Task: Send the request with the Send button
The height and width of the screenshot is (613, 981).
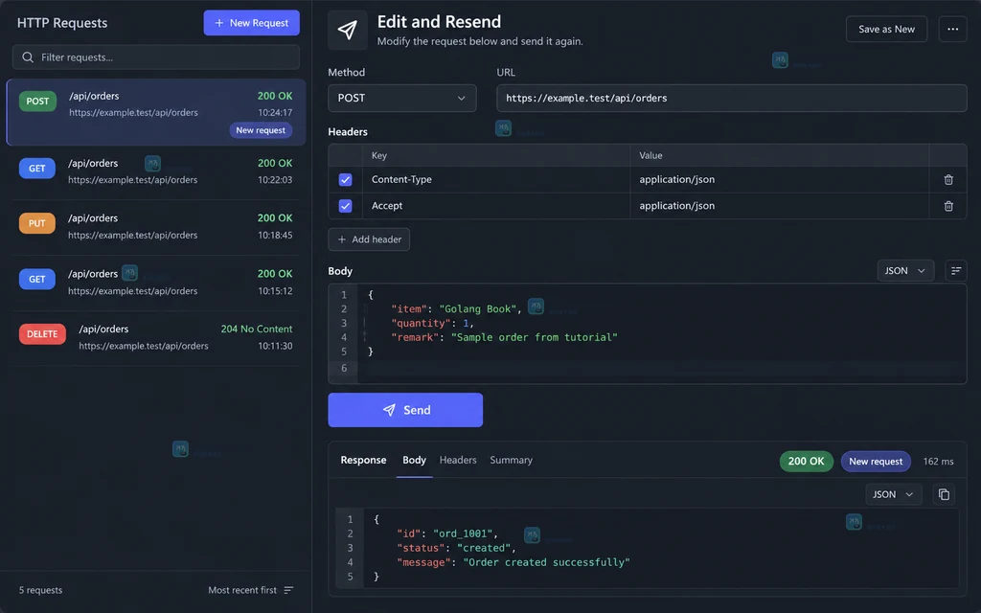Action: pyautogui.click(x=405, y=410)
